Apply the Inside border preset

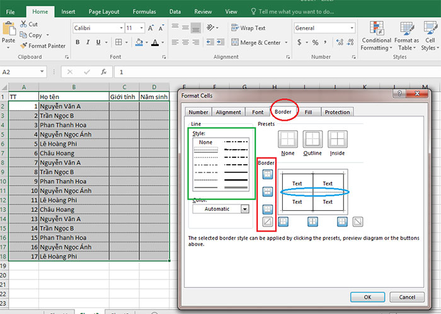[x=337, y=139]
